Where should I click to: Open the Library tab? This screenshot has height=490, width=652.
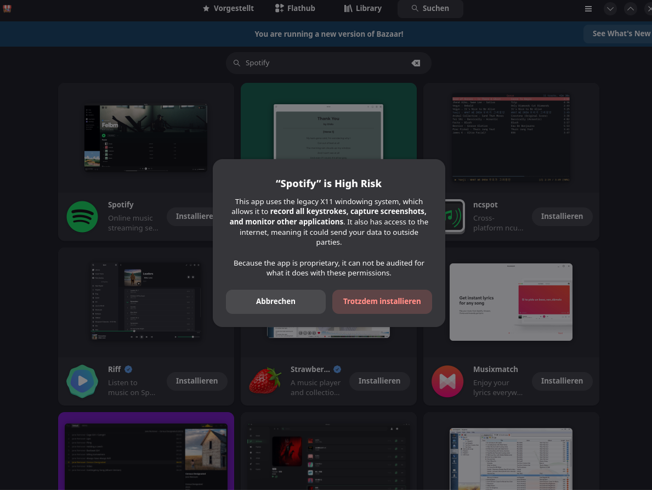(x=362, y=8)
